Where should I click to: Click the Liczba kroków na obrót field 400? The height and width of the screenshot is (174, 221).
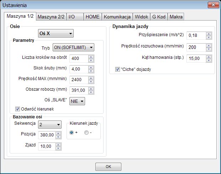tap(79, 59)
